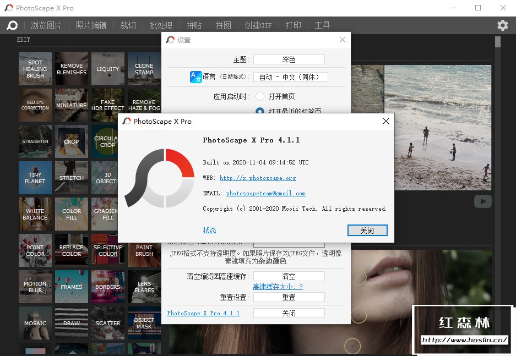Click the 状态 link in About dialog
Image resolution: width=516 pixels, height=356 pixels.
(x=210, y=230)
